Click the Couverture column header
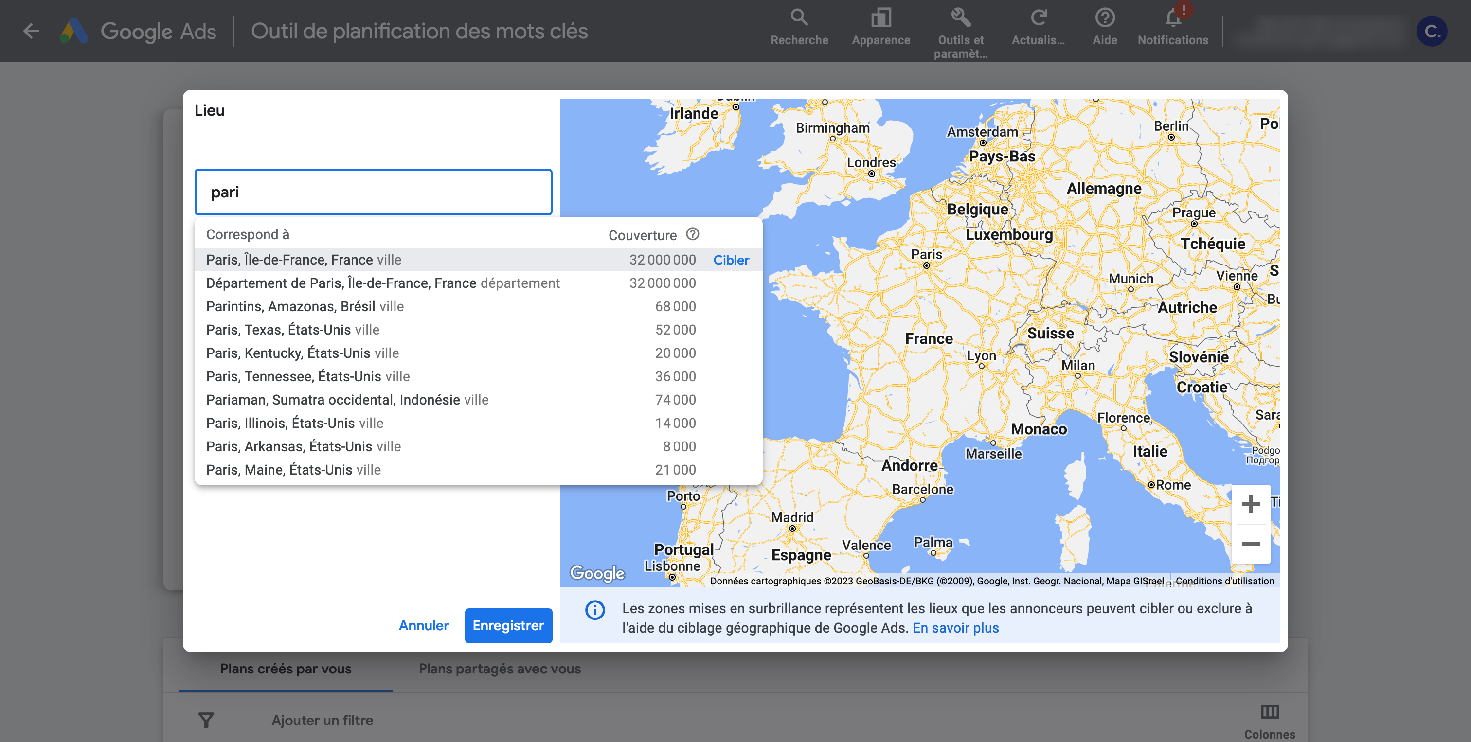1471x742 pixels. click(643, 235)
